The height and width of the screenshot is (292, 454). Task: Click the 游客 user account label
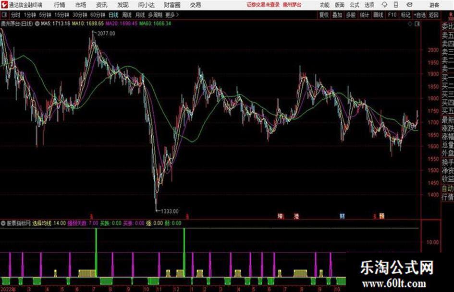(434, 5)
